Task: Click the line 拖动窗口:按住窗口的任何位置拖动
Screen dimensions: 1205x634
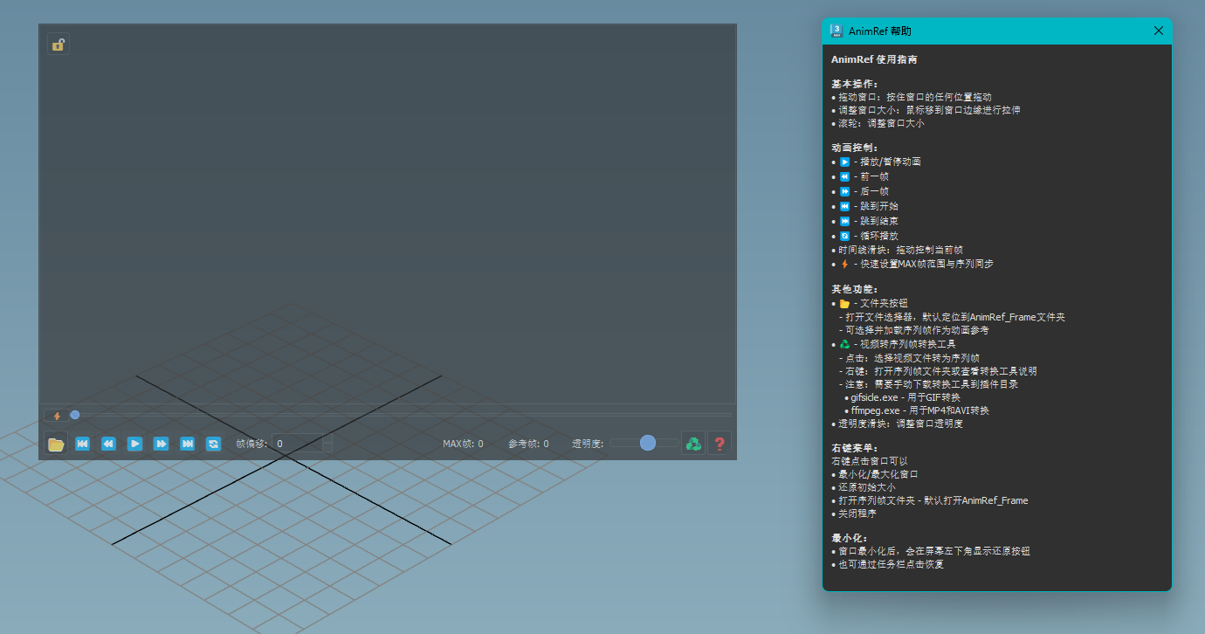Action: click(912, 97)
